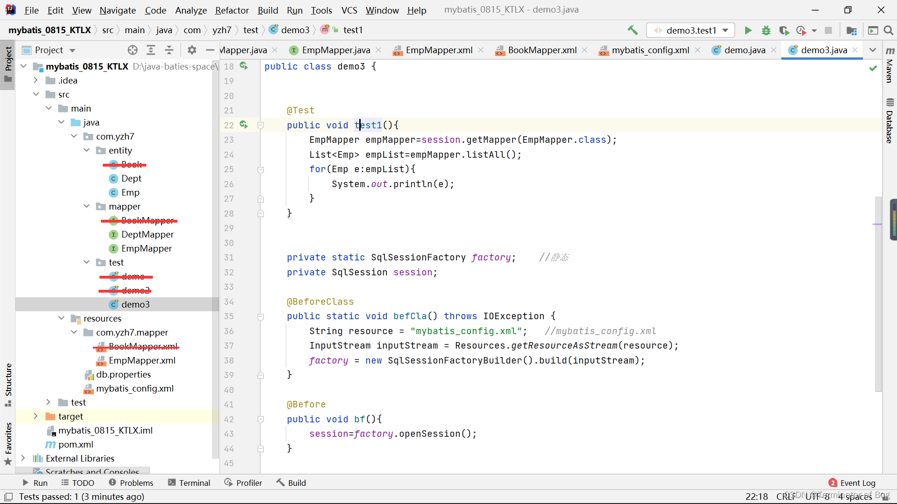Fold the for loop at line 25

pyautogui.click(x=261, y=169)
